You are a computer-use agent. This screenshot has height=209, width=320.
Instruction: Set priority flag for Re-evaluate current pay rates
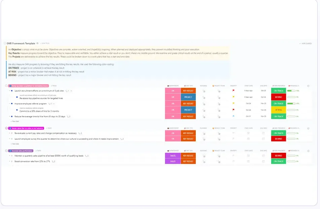coord(234,133)
